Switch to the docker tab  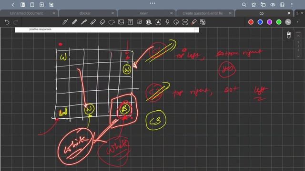(x=85, y=13)
